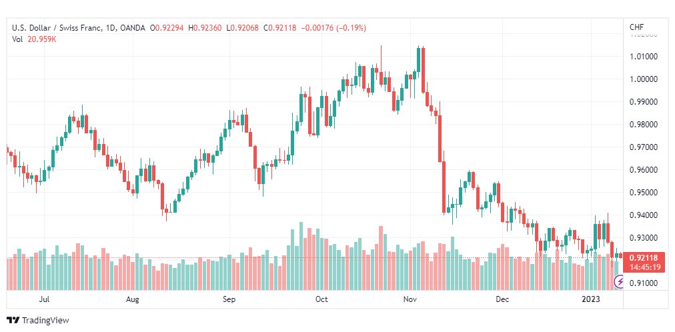Click the 14:45:19 bar countdown timer
675x332 pixels.
644,267
